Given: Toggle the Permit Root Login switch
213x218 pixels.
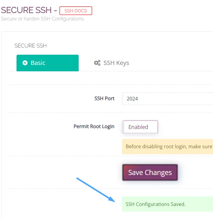Looking at the screenshot, I should click(140, 127).
